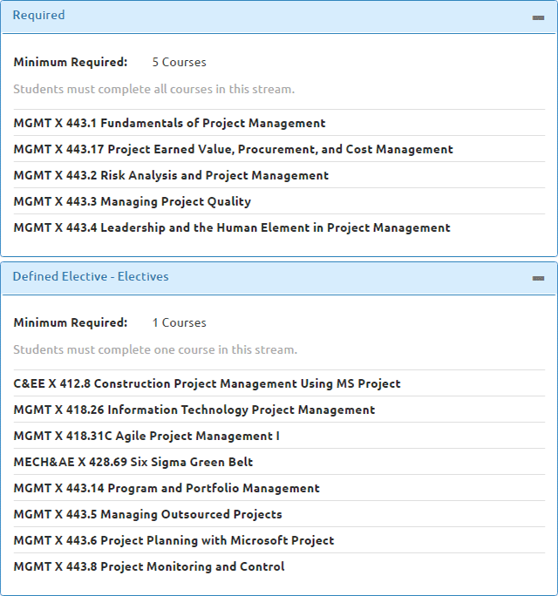The width and height of the screenshot is (558, 596).
Task: Select MGMT X 443.8 Project Monitoring and Control
Action: pyautogui.click(x=149, y=566)
